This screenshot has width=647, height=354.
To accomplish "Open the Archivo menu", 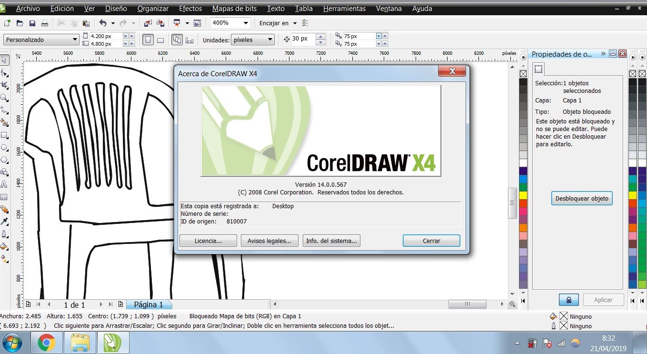I will click(x=28, y=9).
